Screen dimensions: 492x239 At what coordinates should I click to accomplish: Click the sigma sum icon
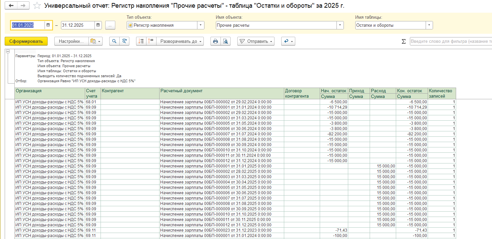404,41
